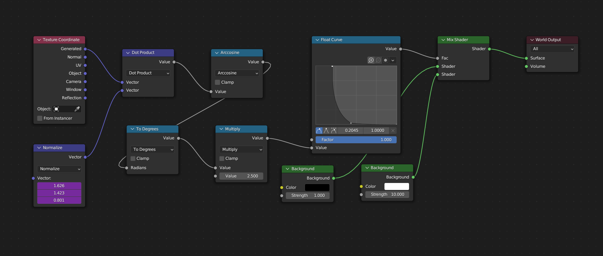Click the Strength 1.000 field
Viewport: 603px width, 256px height.
(308, 195)
